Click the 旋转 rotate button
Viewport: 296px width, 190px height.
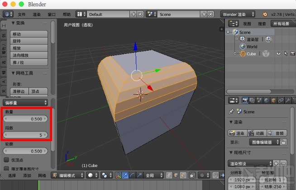click(x=29, y=41)
